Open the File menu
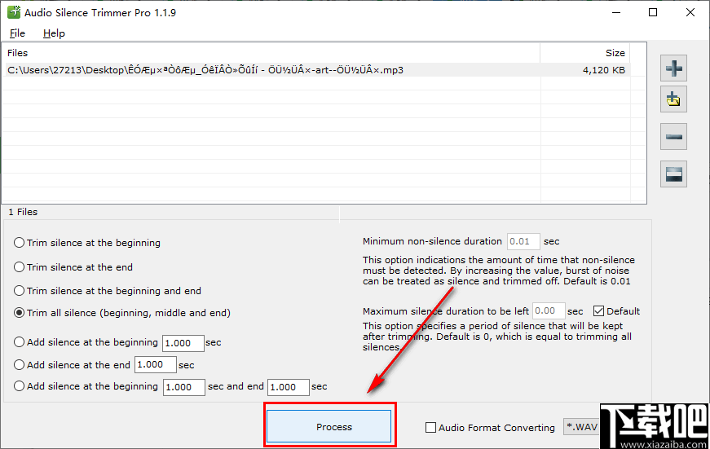710x449 pixels. (x=17, y=33)
